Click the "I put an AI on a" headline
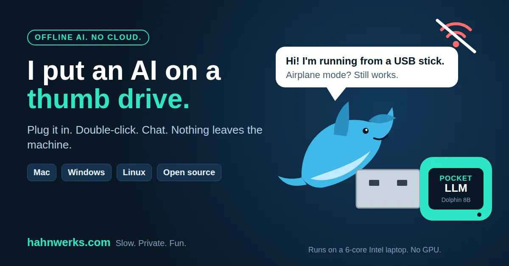509x266 pixels. (124, 70)
